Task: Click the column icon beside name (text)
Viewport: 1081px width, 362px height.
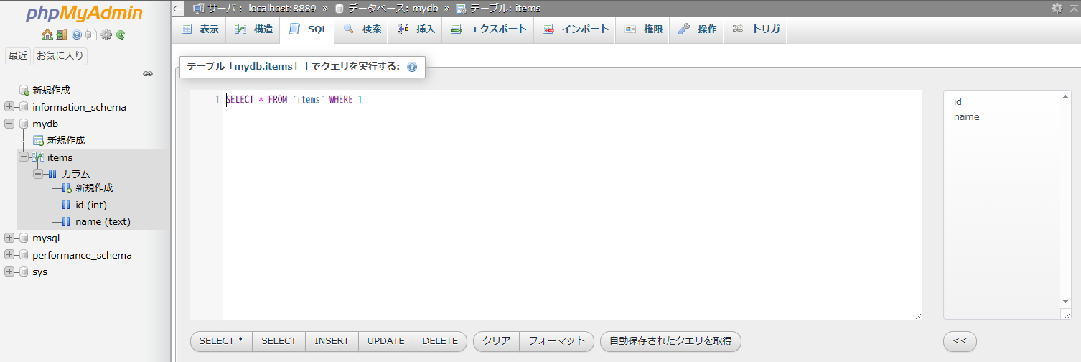Action: coord(66,221)
